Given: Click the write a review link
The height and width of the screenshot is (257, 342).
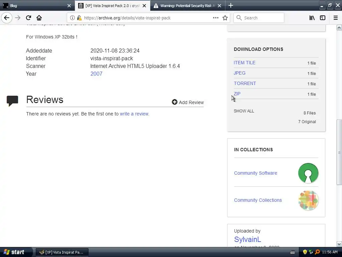Looking at the screenshot, I should (x=134, y=114).
